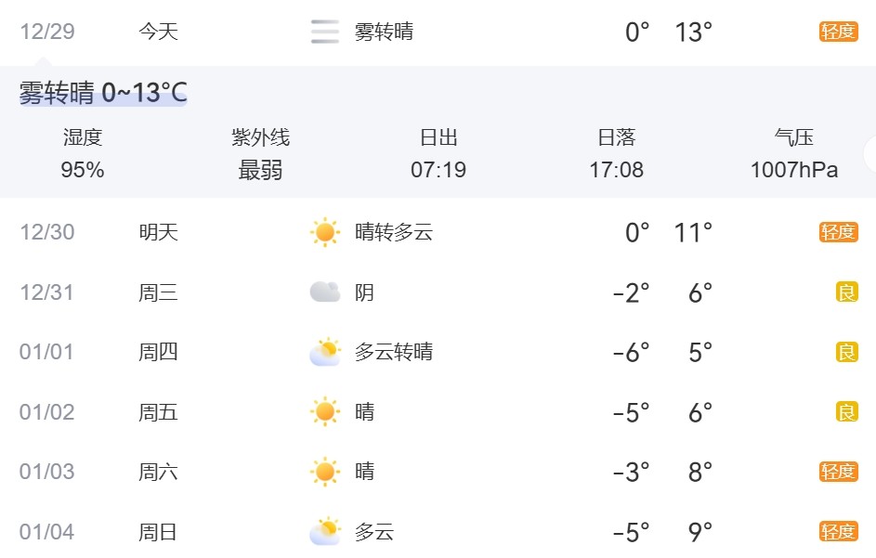Click the sunny icon for 12/30
The width and height of the screenshot is (876, 558).
point(324,232)
